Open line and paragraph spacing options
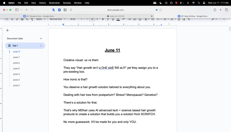 [x=153, y=19]
